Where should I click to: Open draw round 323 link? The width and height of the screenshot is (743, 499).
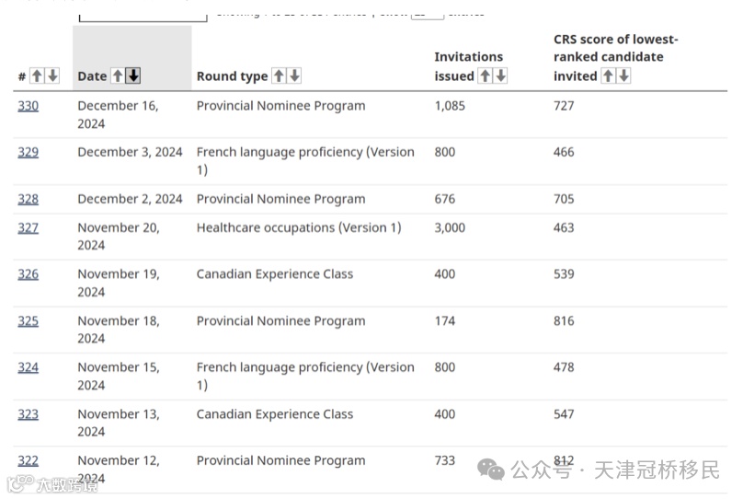tap(29, 414)
